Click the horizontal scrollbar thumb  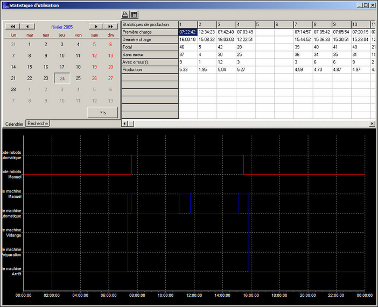pyautogui.click(x=131, y=124)
